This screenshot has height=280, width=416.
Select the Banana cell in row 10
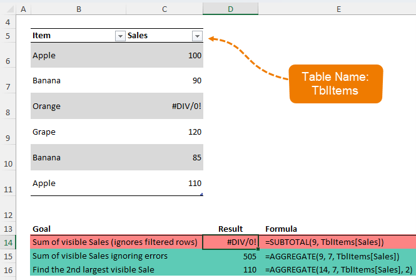(78, 157)
